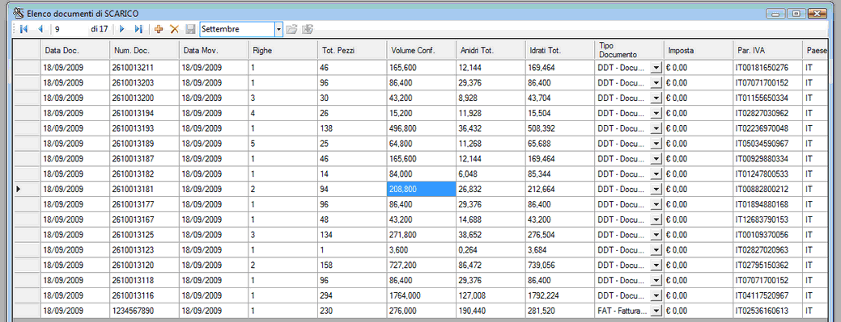Screen dimensions: 841x322
Task: Select row header of document 2610013211
Action: (x=27, y=68)
